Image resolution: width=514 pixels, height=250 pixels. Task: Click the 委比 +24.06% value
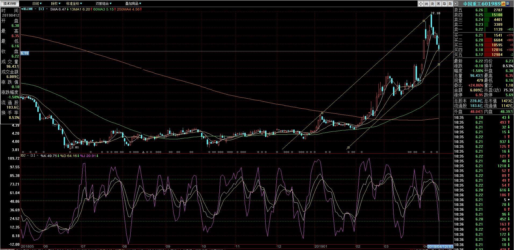pyautogui.click(x=476, y=85)
